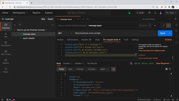The width and height of the screenshot is (179, 101).
Task: Open the Monitors sidebar section
Action: point(6,61)
